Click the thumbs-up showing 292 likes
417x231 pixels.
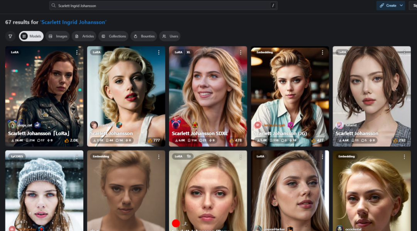(395, 140)
